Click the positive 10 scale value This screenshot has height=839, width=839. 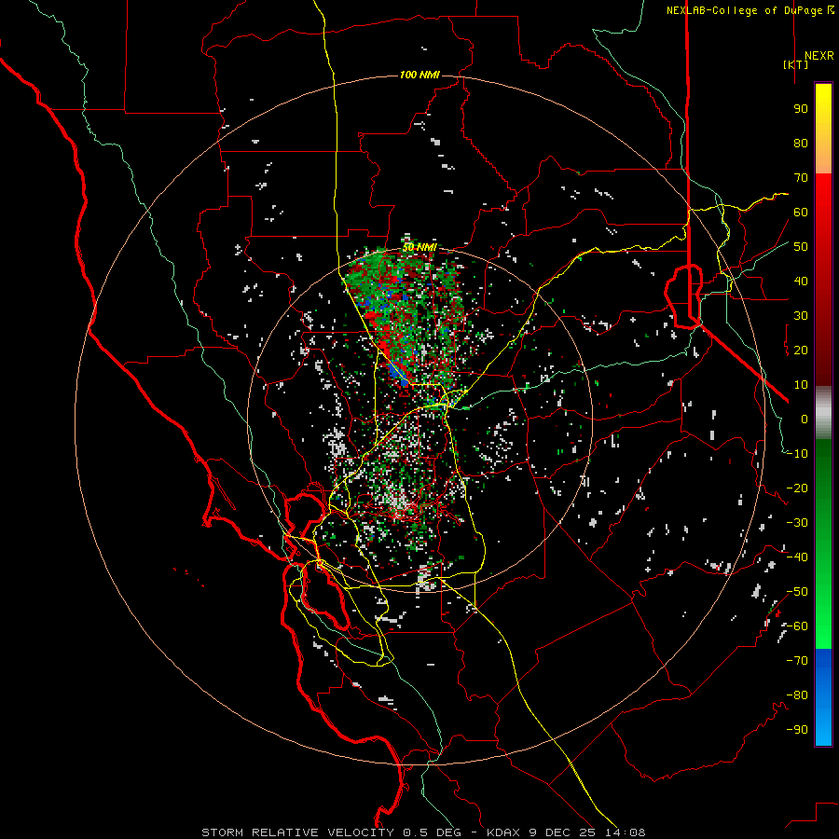801,385
